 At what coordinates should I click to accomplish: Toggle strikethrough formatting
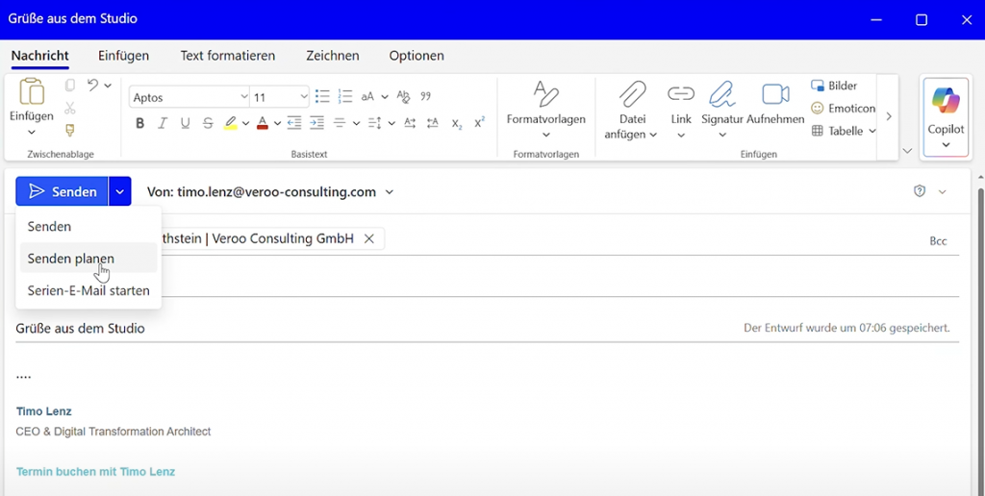208,123
